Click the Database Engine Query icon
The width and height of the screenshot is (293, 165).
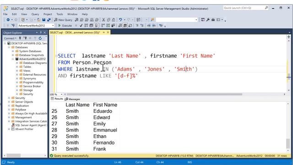[76, 20]
